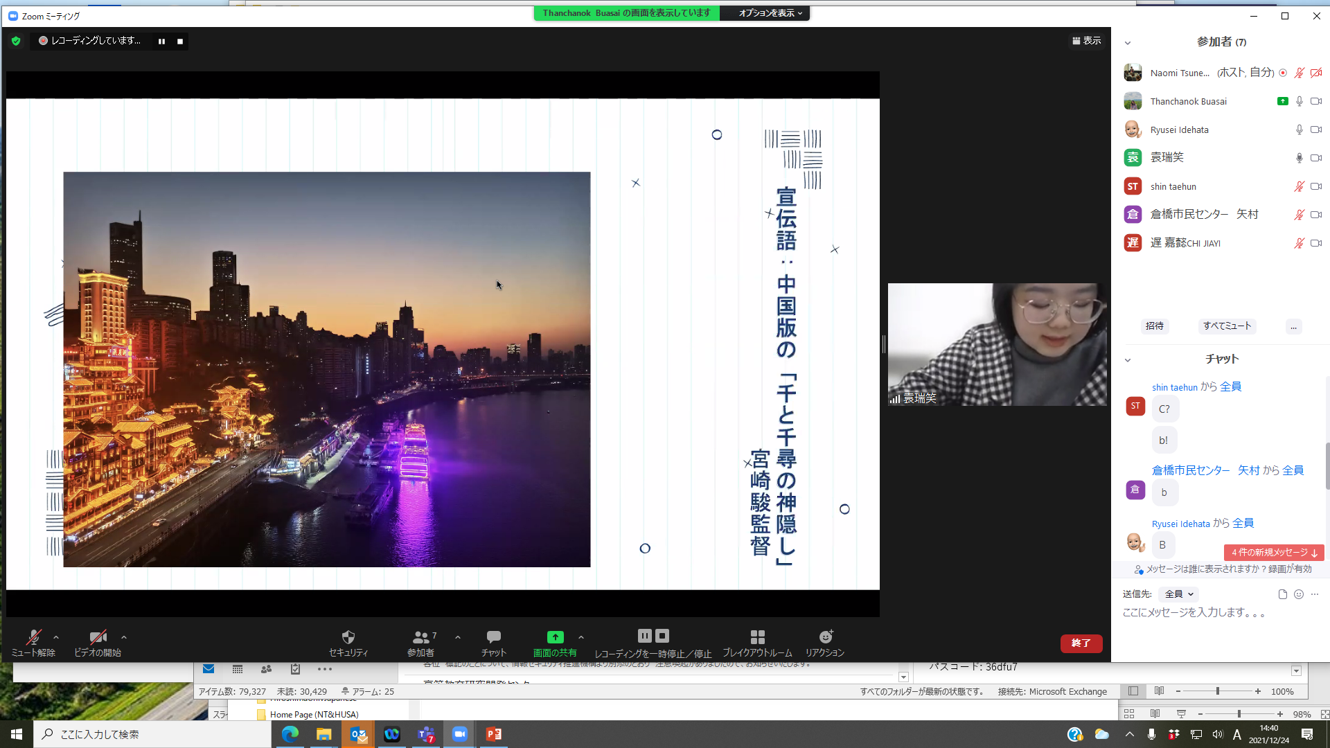Click the green encryption shield icon
Viewport: 1330px width, 748px height.
point(16,41)
